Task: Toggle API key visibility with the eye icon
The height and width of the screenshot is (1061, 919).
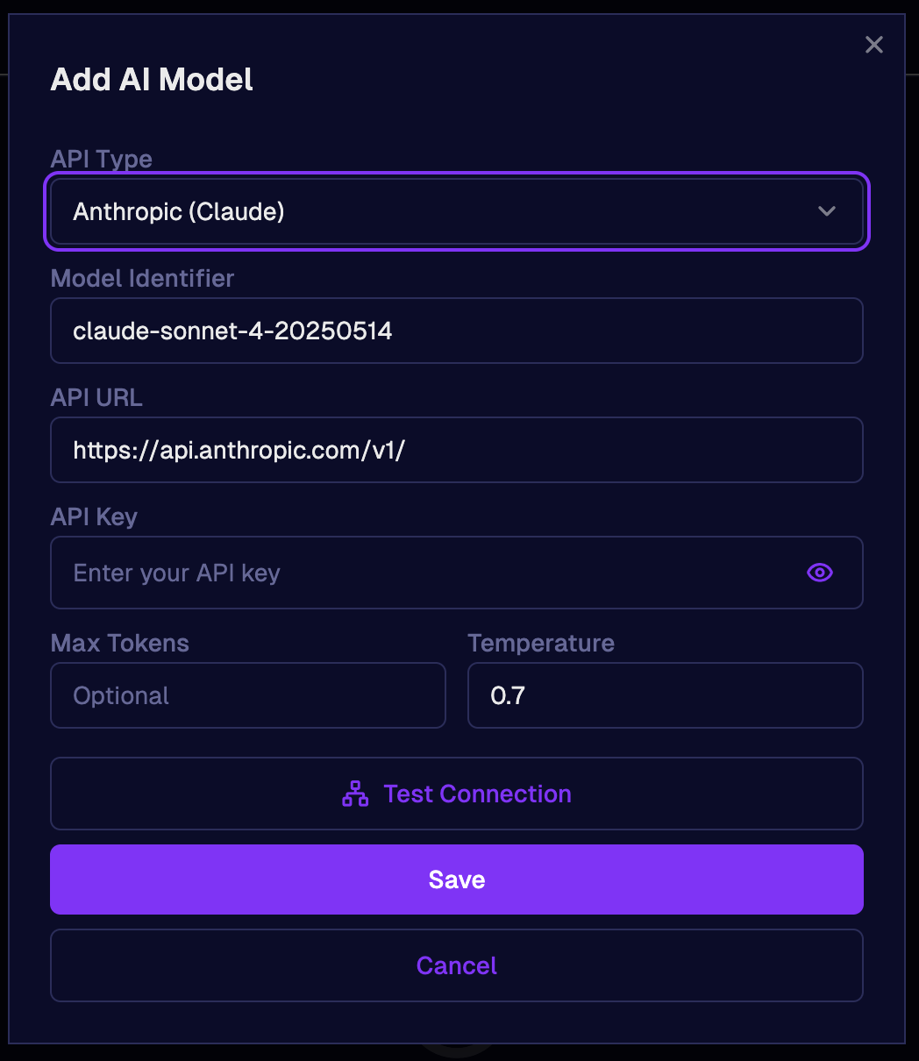Action: point(819,573)
